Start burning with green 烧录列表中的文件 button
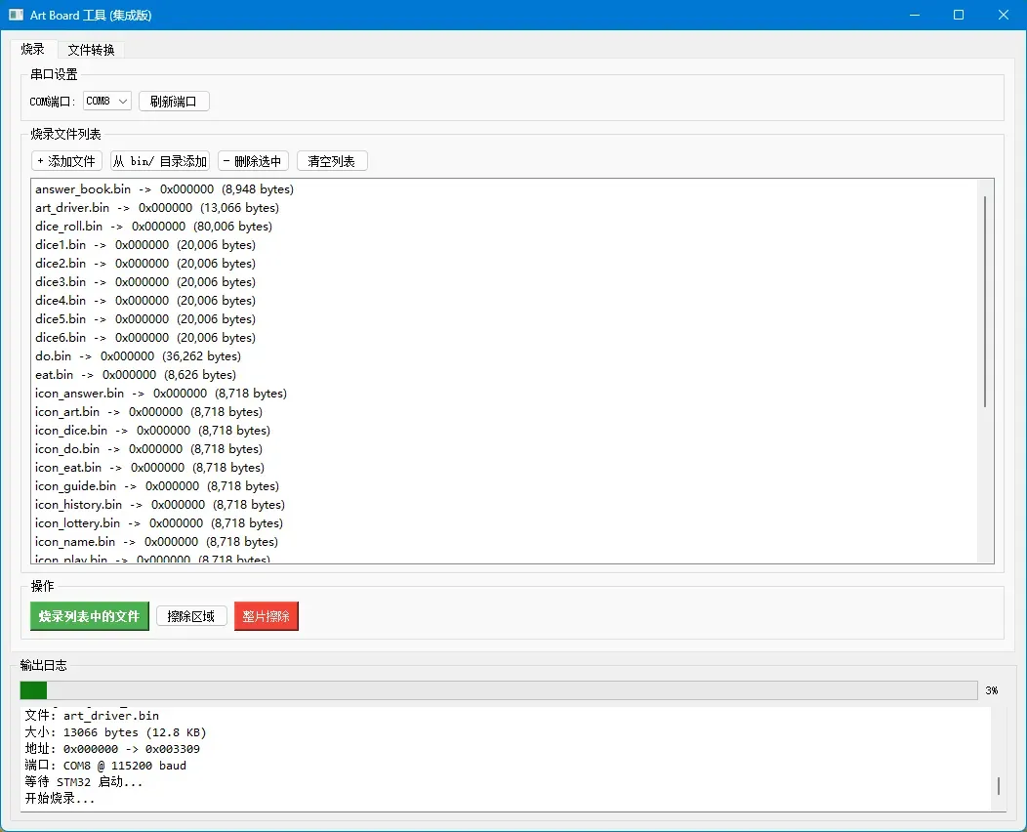The height and width of the screenshot is (832, 1027). point(90,616)
